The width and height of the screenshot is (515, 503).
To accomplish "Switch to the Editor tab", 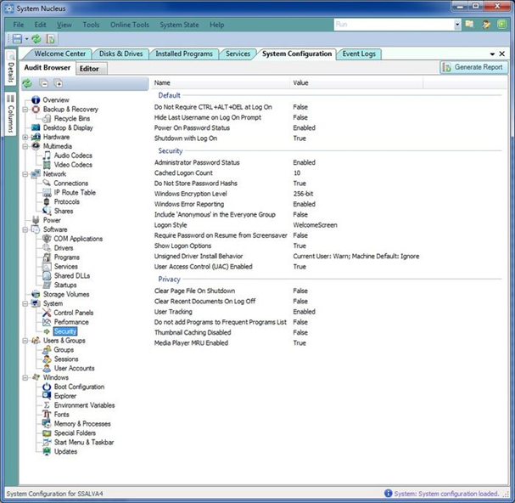I will tap(88, 68).
